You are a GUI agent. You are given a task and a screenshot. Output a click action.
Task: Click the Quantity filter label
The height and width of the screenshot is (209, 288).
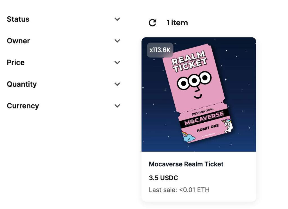[x=22, y=84]
